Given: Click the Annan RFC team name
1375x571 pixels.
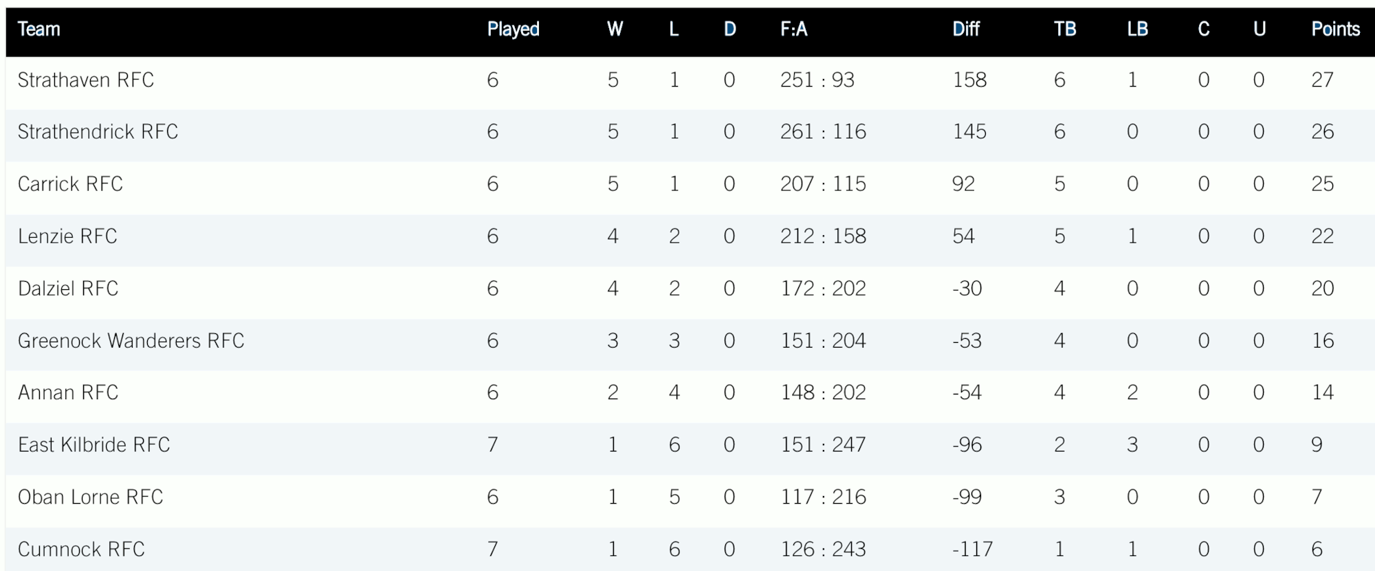Looking at the screenshot, I should coord(68,392).
